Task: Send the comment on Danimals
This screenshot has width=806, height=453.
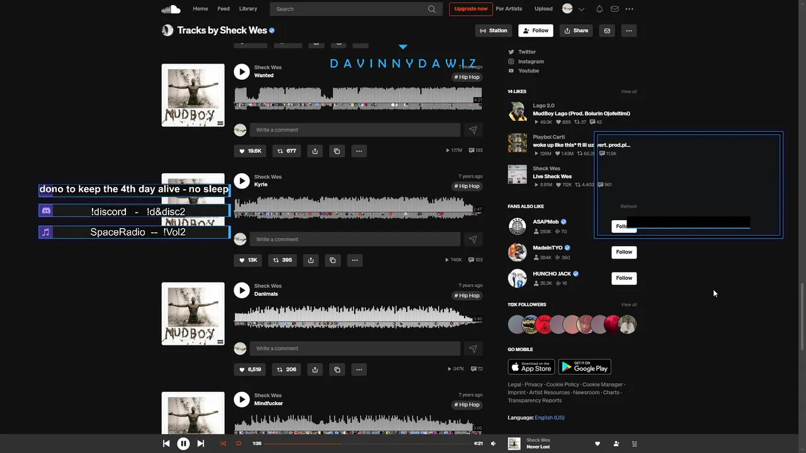Action: 473,348
